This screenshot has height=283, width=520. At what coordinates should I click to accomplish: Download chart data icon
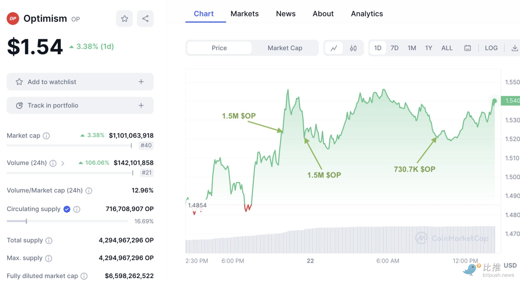(515, 48)
